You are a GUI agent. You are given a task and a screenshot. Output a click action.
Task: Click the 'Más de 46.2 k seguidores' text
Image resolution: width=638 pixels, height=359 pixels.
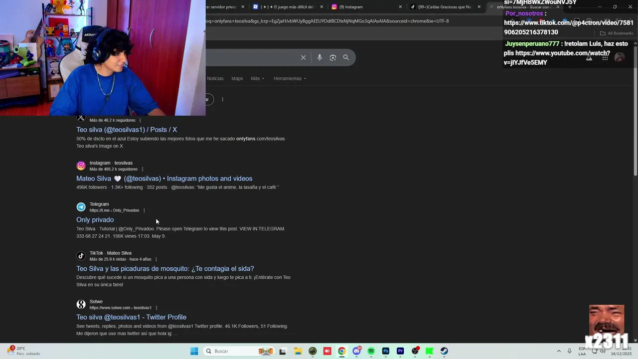pos(112,120)
